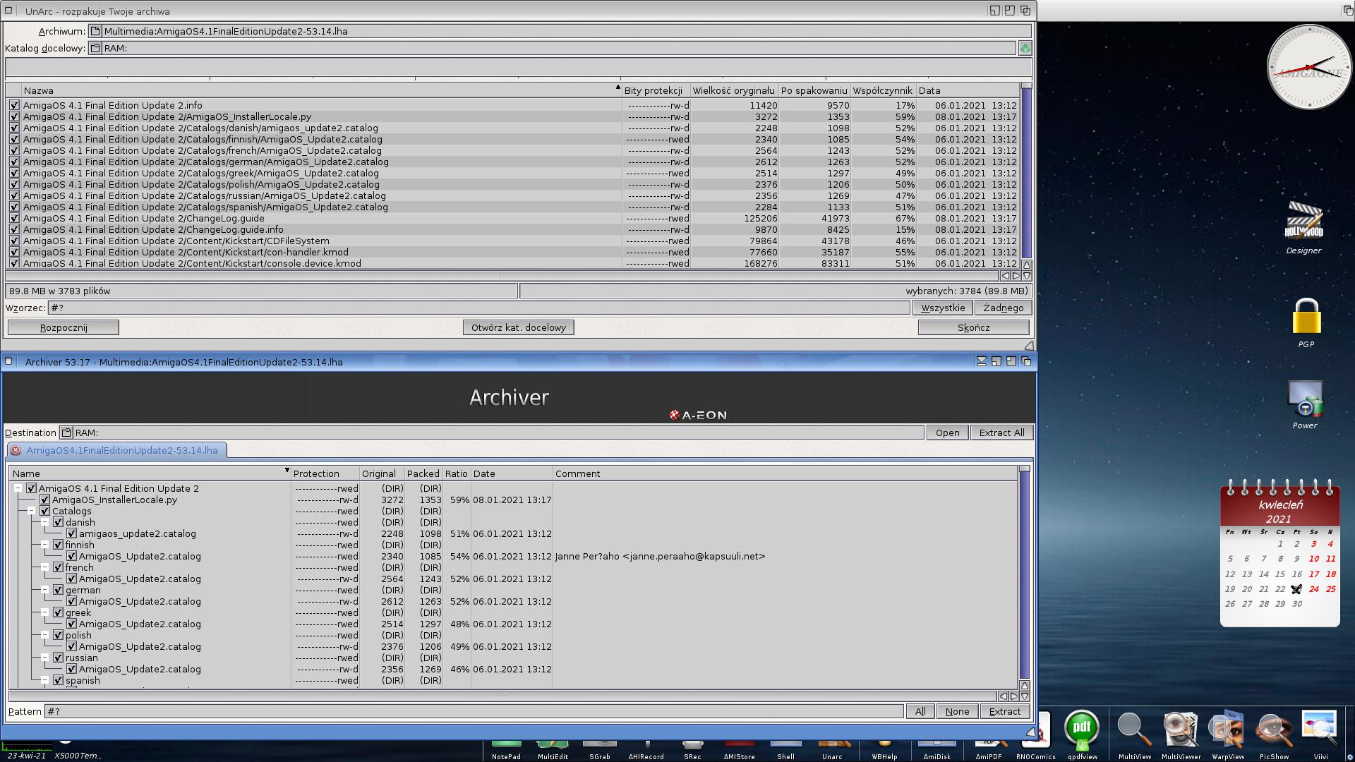Click the archive file chooser icon in UnArc
This screenshot has width=1355, height=762.
pyautogui.click(x=95, y=31)
